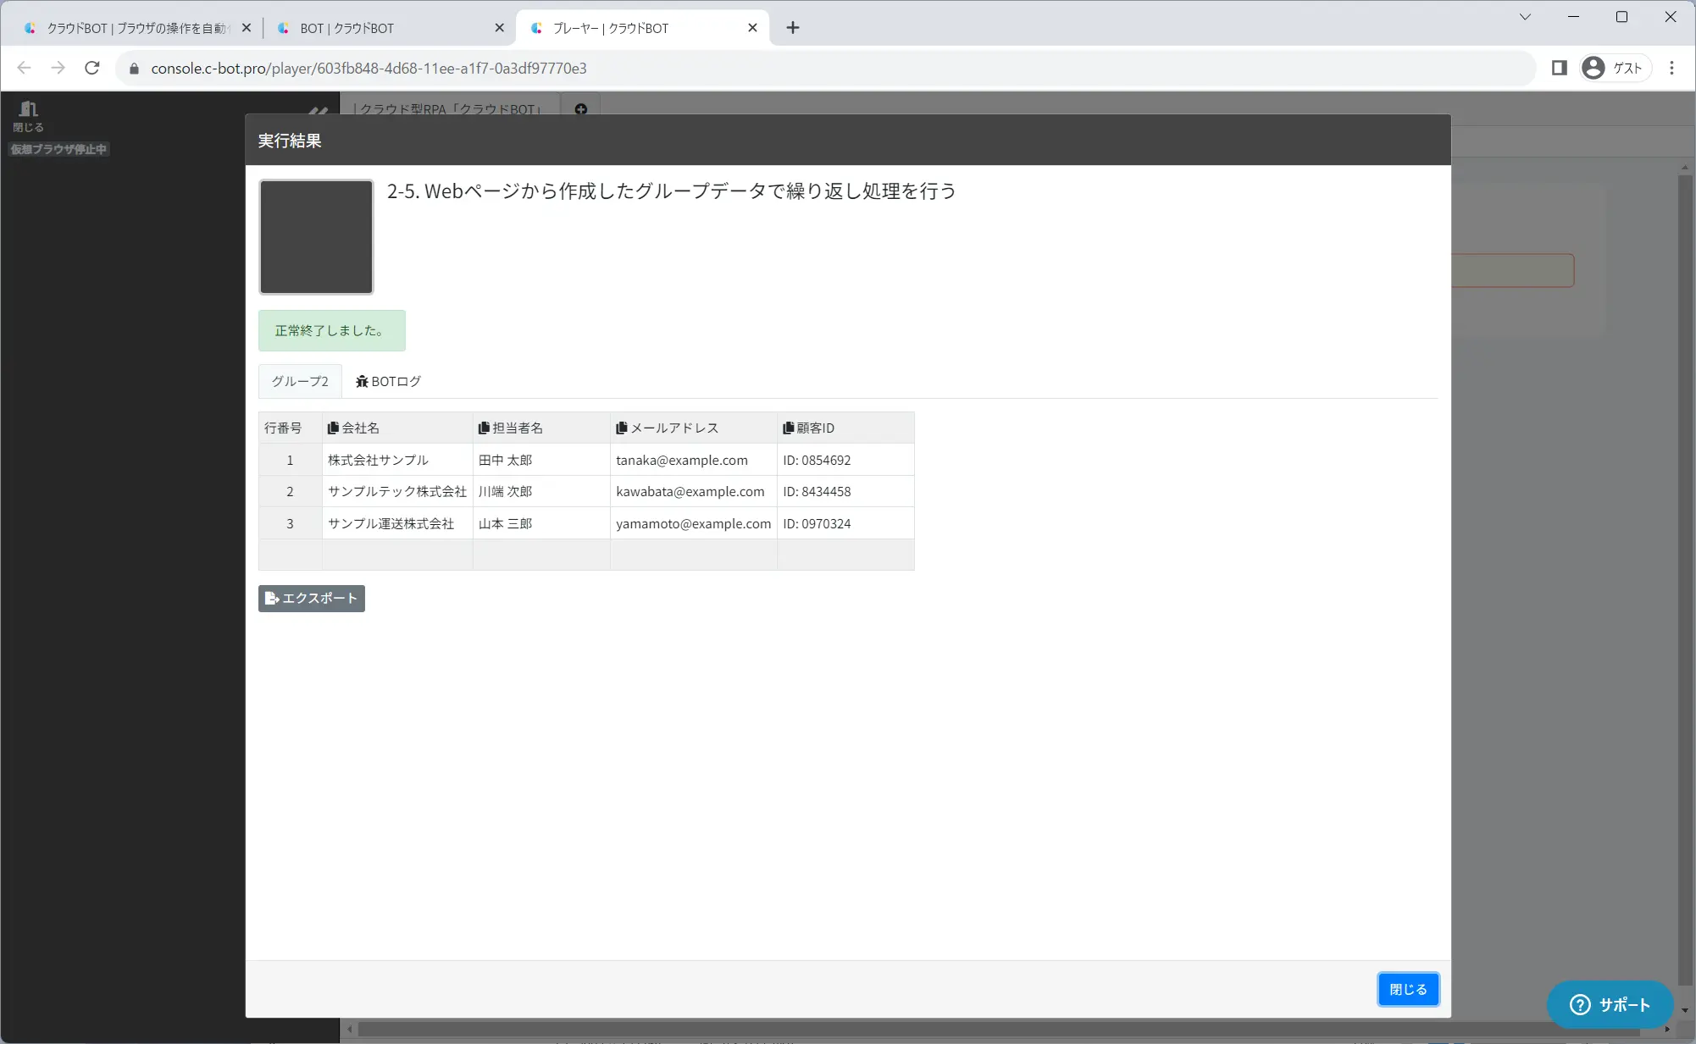Select cell ID: 0854692

click(845, 460)
